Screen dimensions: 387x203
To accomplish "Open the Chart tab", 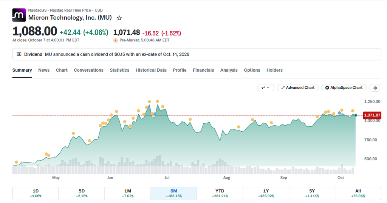I will pyautogui.click(x=62, y=70).
